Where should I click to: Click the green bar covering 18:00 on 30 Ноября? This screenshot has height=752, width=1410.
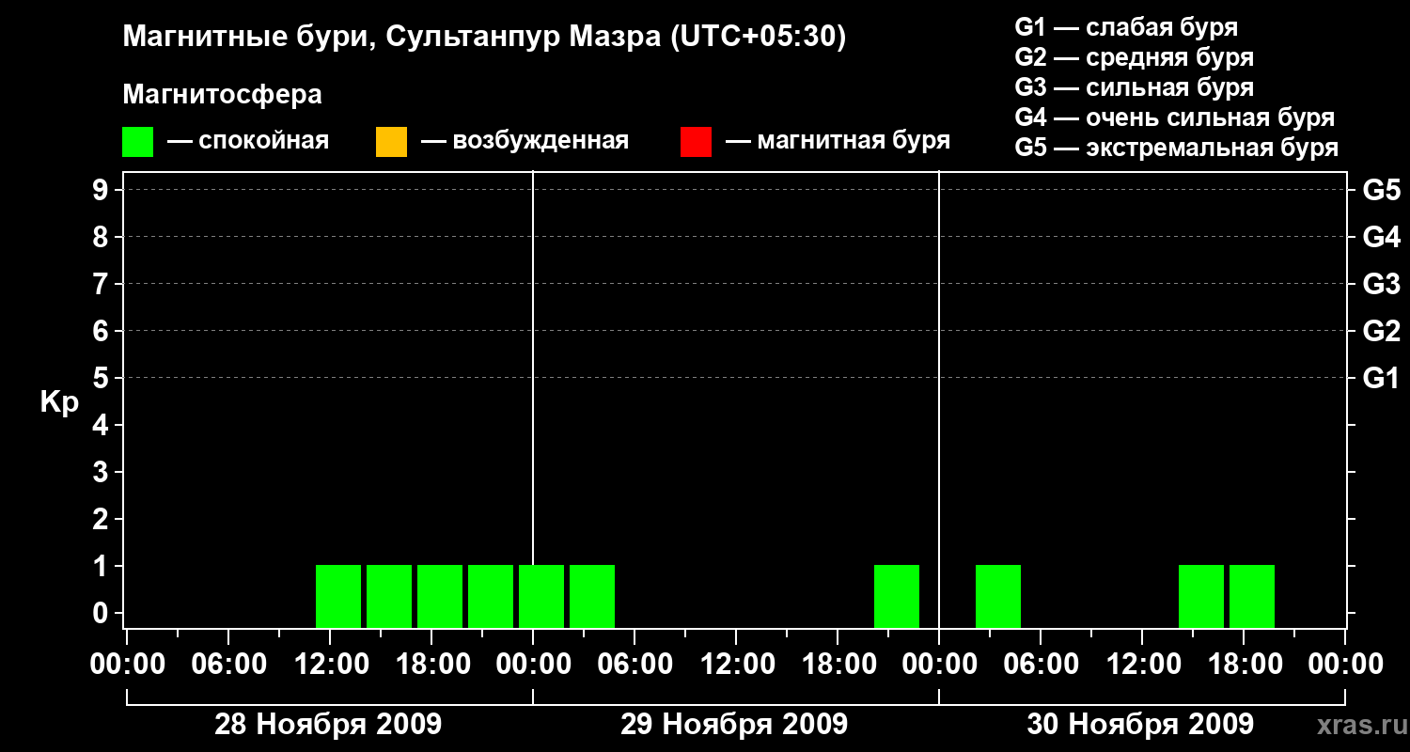pyautogui.click(x=1252, y=596)
